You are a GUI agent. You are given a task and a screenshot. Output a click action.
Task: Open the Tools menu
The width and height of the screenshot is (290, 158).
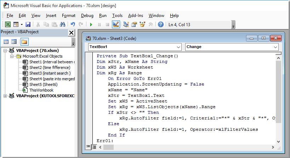tap(117, 16)
